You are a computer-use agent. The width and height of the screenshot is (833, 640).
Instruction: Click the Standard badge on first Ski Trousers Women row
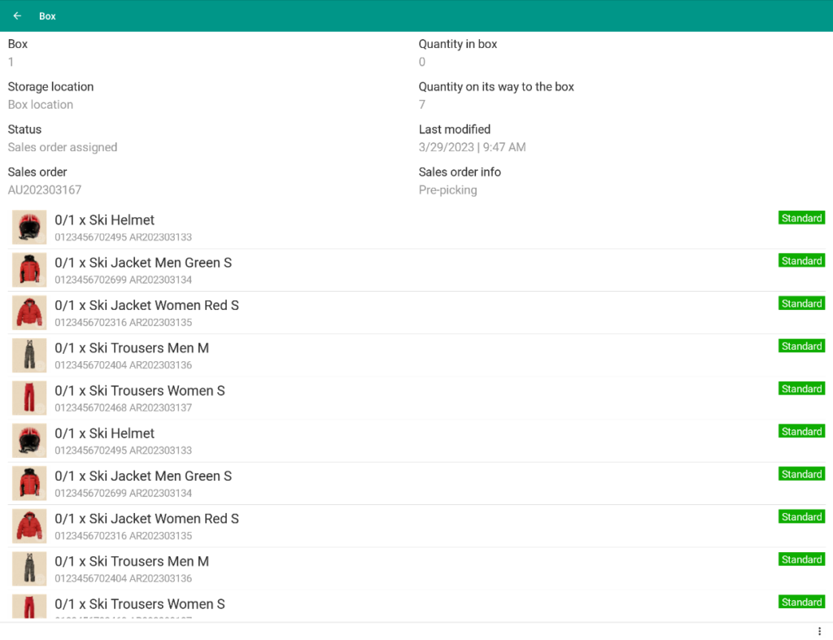click(801, 389)
